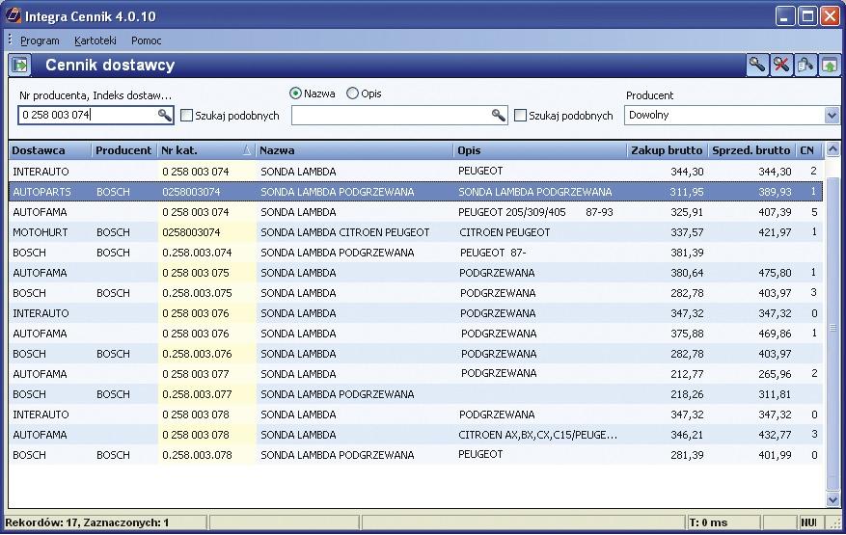This screenshot has height=535, width=846.
Task: Sort by Nazwa column header
Action: pyautogui.click(x=354, y=150)
